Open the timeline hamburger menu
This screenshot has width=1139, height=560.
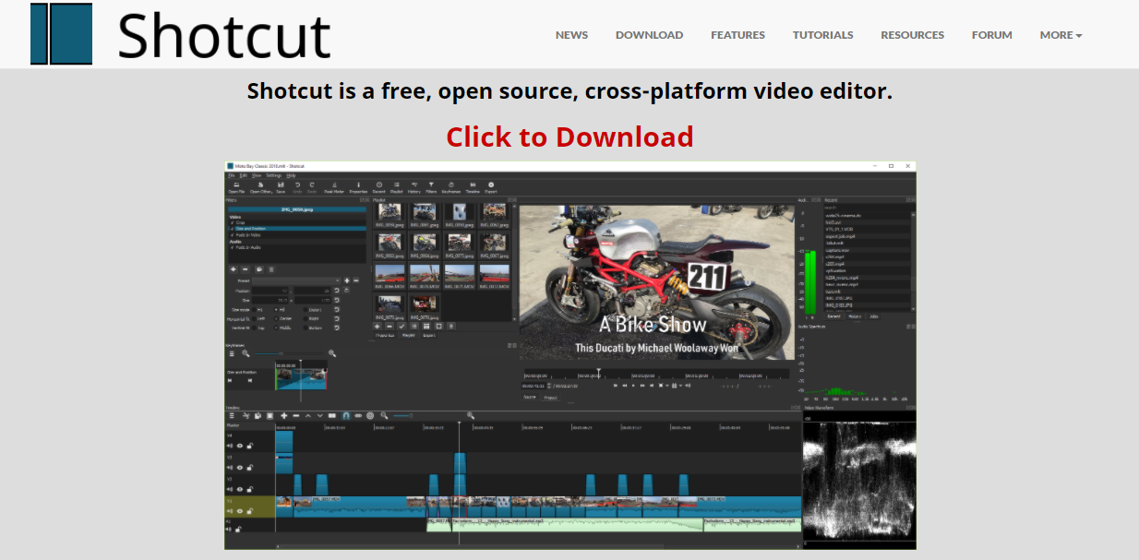(x=232, y=416)
